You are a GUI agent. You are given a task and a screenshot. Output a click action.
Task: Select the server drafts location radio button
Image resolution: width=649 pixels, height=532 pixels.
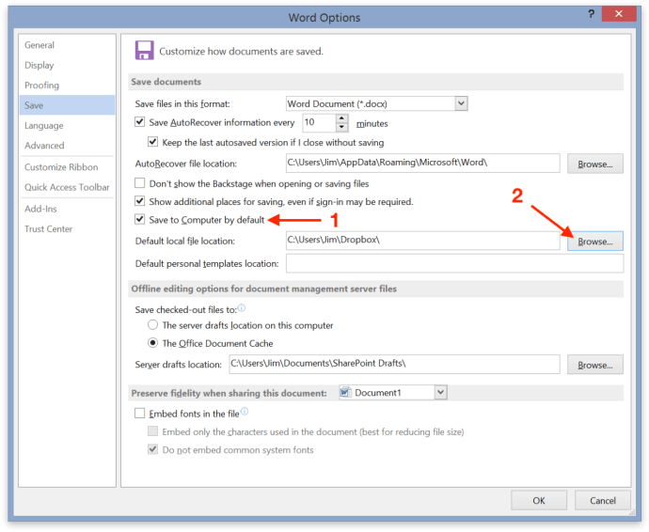pos(152,324)
